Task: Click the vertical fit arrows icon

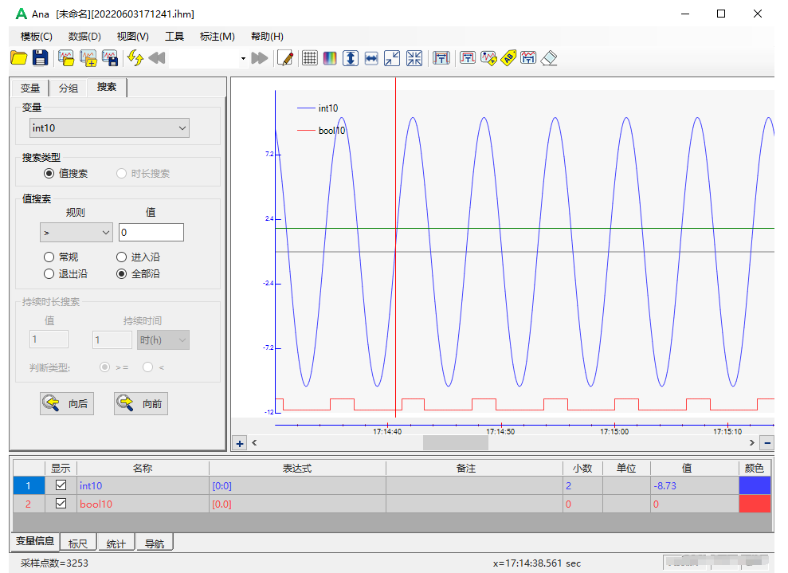Action: 351,58
